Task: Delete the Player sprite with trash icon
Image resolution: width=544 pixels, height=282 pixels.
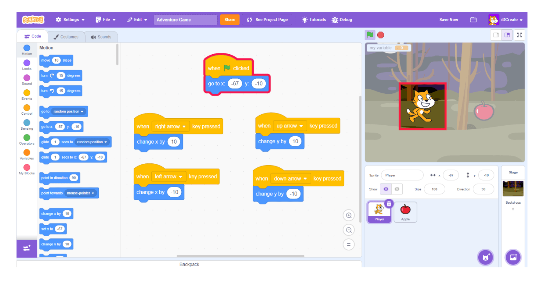Action: point(389,204)
